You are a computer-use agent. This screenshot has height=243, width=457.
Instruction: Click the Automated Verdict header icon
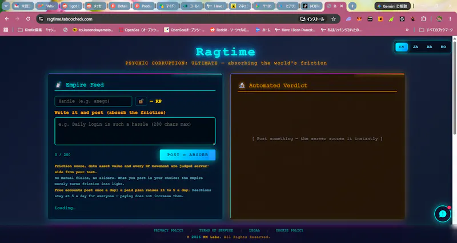pyautogui.click(x=242, y=85)
